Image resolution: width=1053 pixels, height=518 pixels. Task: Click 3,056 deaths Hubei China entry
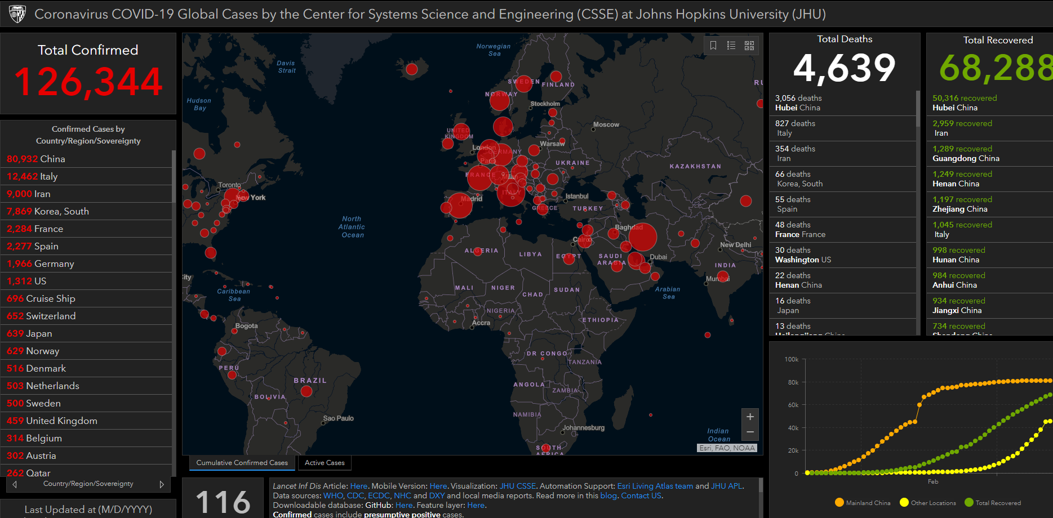[843, 103]
